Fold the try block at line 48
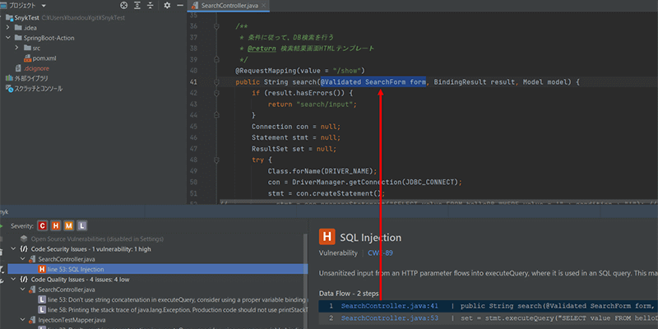The height and width of the screenshot is (329, 658). click(216, 160)
